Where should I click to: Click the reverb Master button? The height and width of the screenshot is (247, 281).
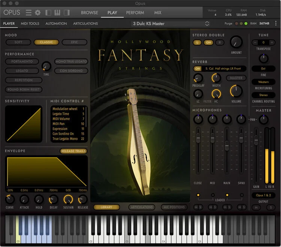click(x=236, y=78)
